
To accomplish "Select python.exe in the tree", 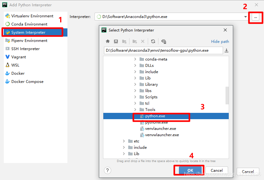I will (x=166, y=116).
